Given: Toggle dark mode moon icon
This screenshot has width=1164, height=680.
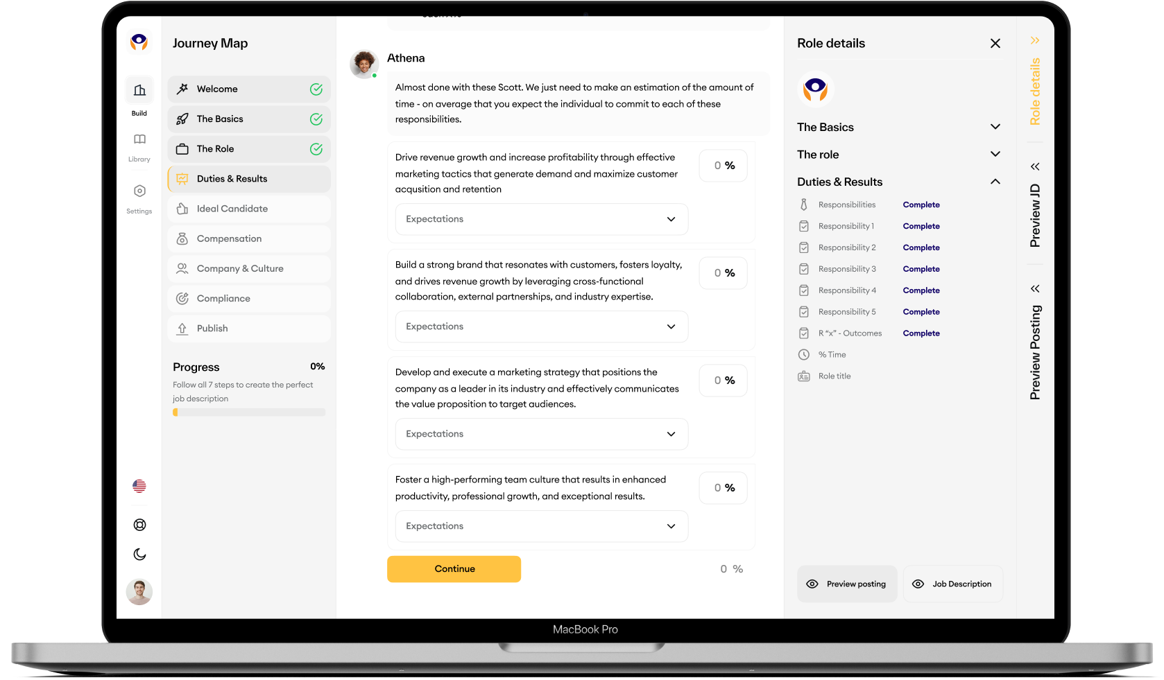Looking at the screenshot, I should point(139,554).
